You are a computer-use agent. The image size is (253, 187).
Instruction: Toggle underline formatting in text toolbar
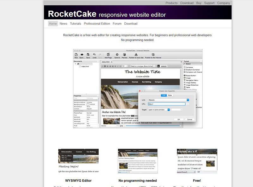120,66
